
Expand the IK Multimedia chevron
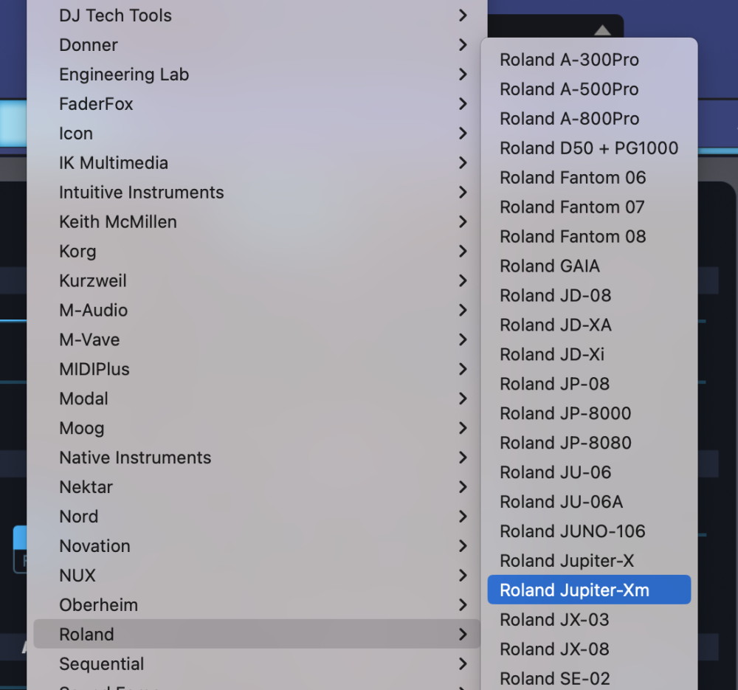463,163
